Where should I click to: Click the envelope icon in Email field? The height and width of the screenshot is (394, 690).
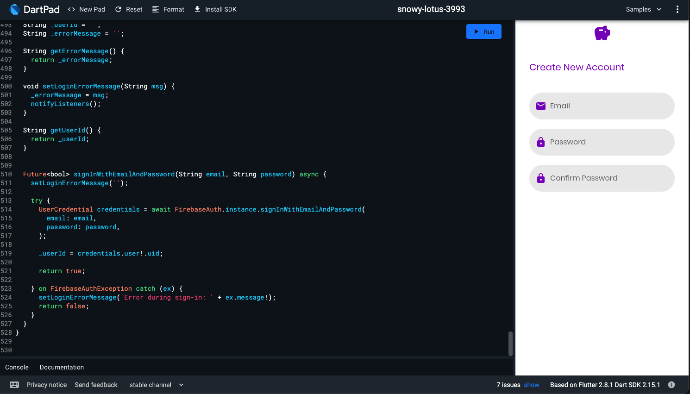[541, 106]
